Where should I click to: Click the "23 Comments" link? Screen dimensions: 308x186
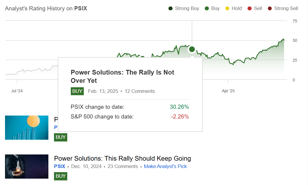(x=122, y=166)
